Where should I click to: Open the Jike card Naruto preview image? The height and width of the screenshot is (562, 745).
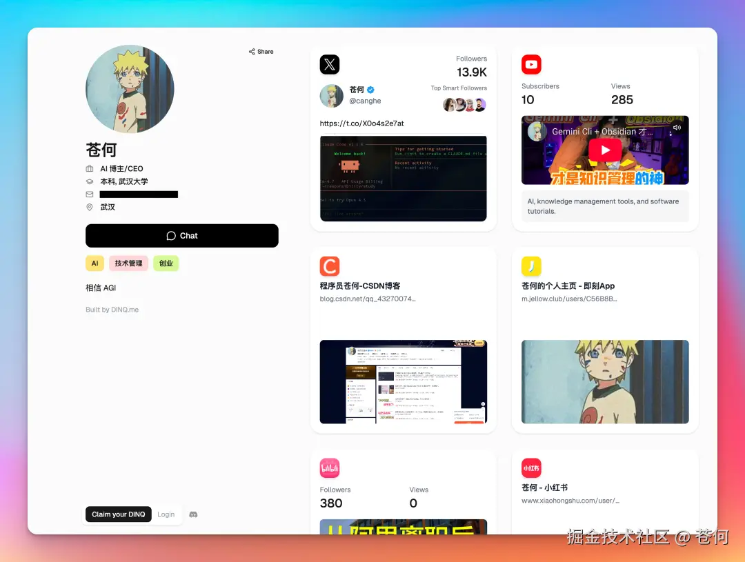coord(606,382)
